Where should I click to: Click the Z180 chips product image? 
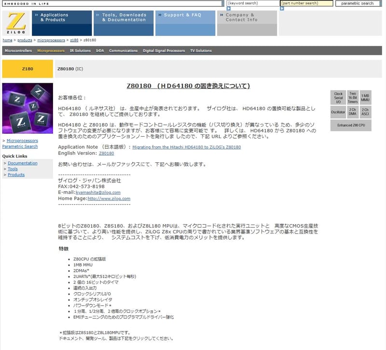27,108
